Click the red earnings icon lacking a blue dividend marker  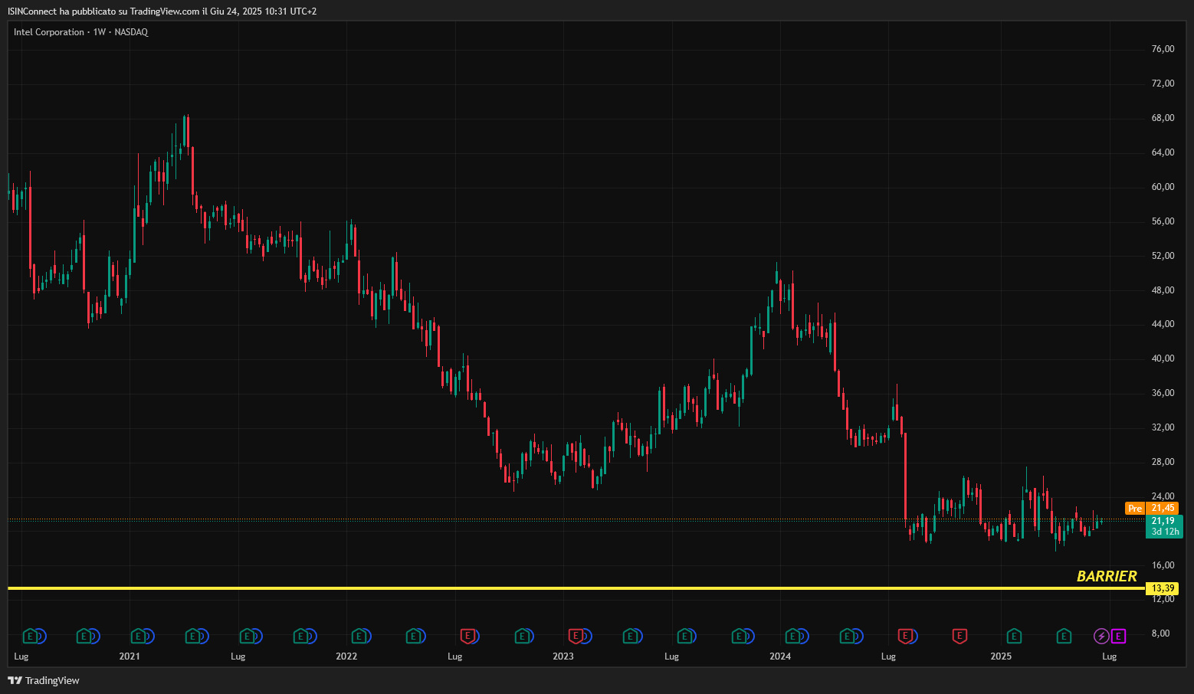coord(959,636)
